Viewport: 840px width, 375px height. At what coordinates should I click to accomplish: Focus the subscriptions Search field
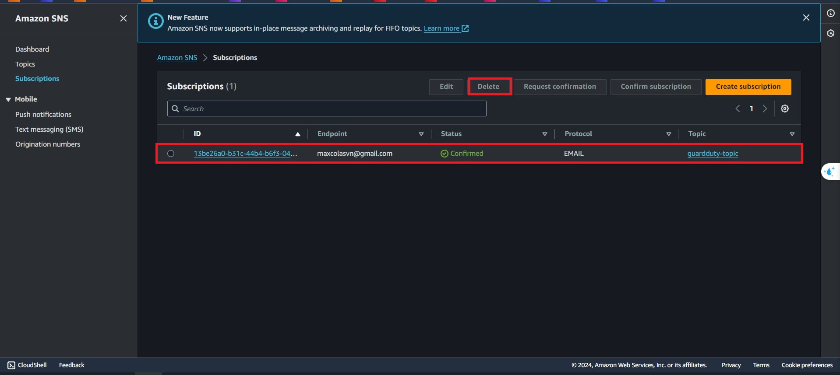pyautogui.click(x=327, y=109)
